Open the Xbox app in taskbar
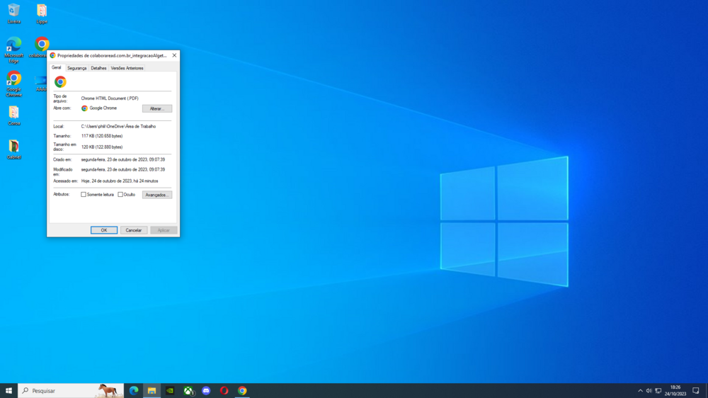 (188, 391)
